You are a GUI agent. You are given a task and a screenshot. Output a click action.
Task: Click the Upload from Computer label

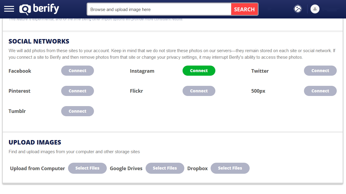(x=38, y=168)
